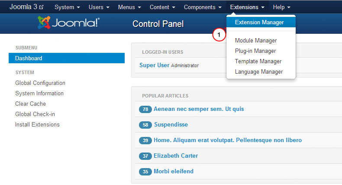Screen dimensions: 342x185
Task: Choose Module Manager menu entry
Action: 256,41
